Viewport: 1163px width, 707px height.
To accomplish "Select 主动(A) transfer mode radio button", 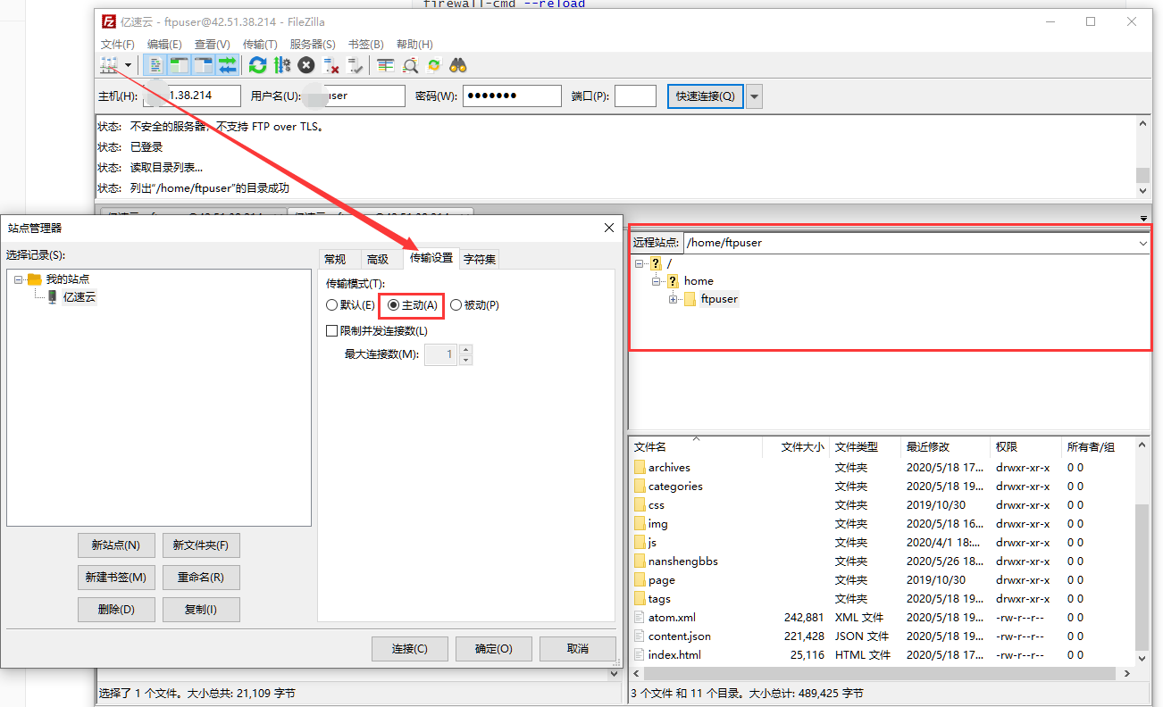I will tap(393, 304).
